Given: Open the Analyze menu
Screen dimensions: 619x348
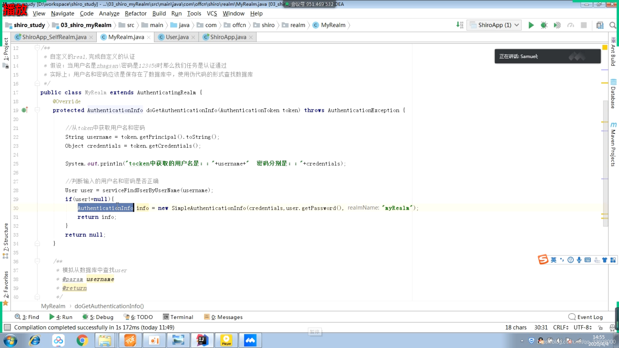Looking at the screenshot, I should pyautogui.click(x=109, y=14).
